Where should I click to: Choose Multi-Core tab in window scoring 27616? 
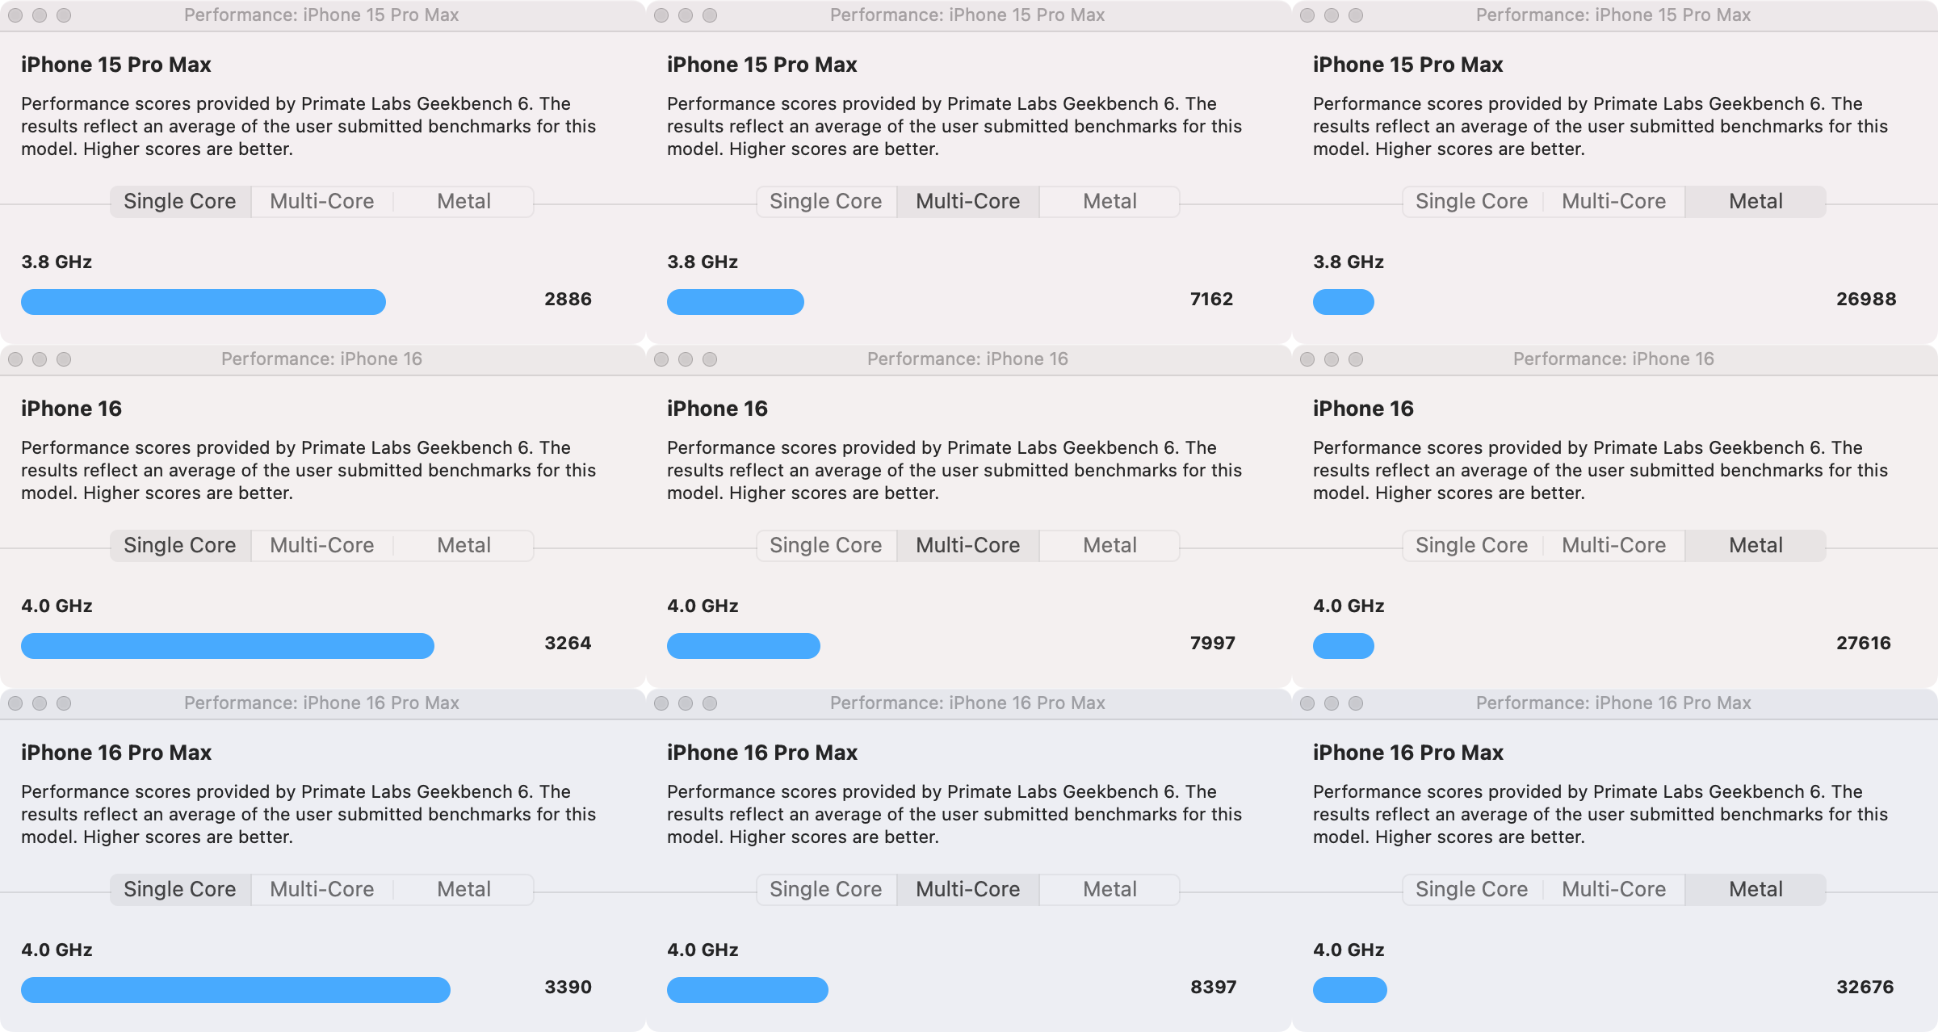click(x=1613, y=545)
